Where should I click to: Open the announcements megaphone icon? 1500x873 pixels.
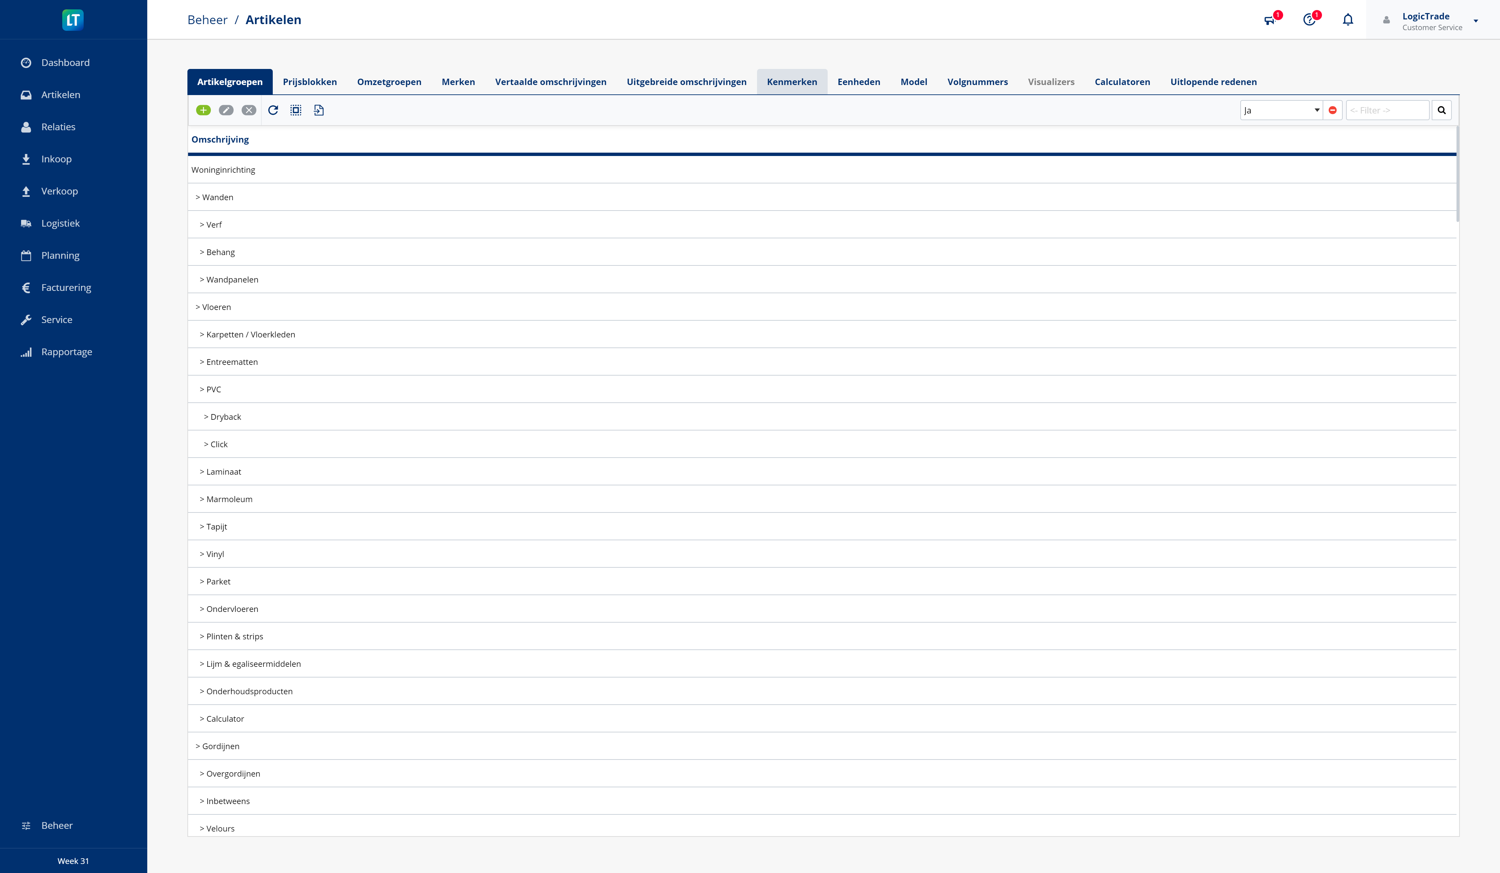(x=1270, y=20)
